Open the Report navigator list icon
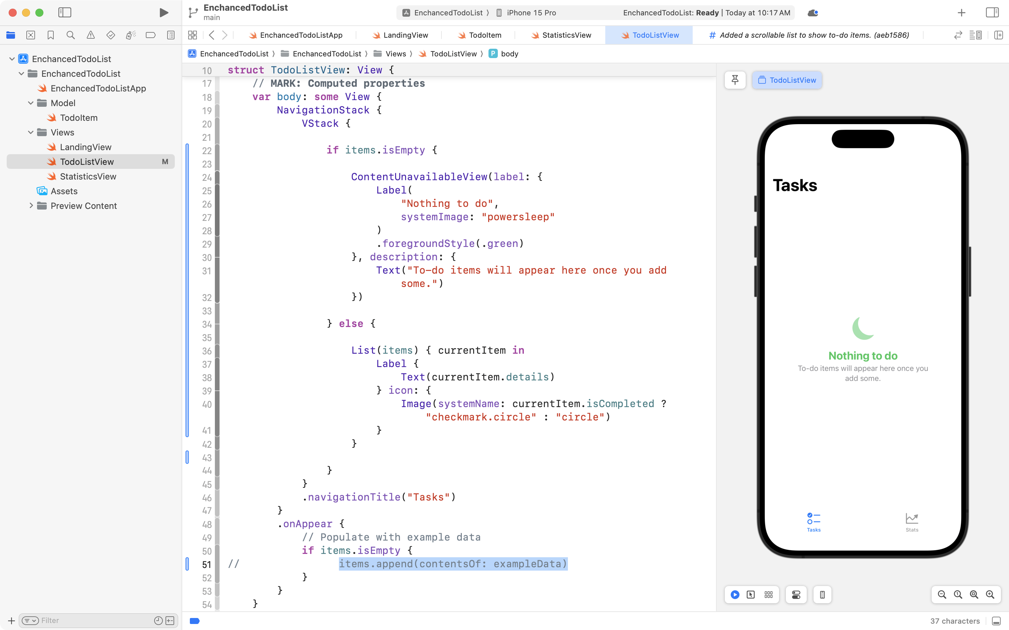This screenshot has height=630, width=1009. tap(171, 35)
